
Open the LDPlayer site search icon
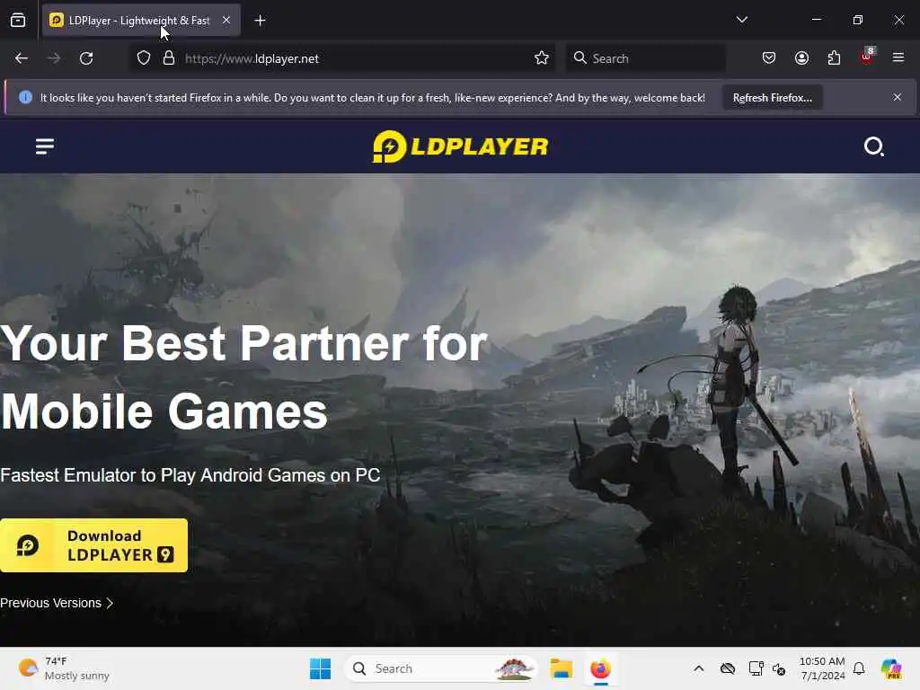tap(873, 146)
